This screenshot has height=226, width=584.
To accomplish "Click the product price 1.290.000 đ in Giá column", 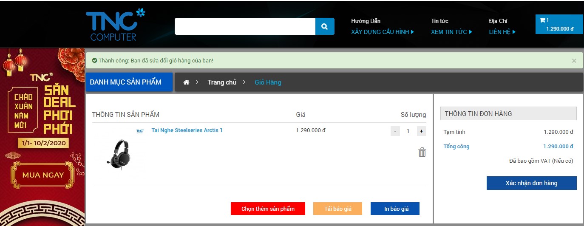I will point(311,130).
